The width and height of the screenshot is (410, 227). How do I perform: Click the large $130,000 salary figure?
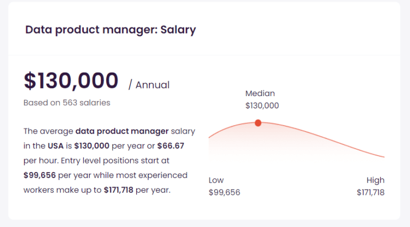point(71,81)
